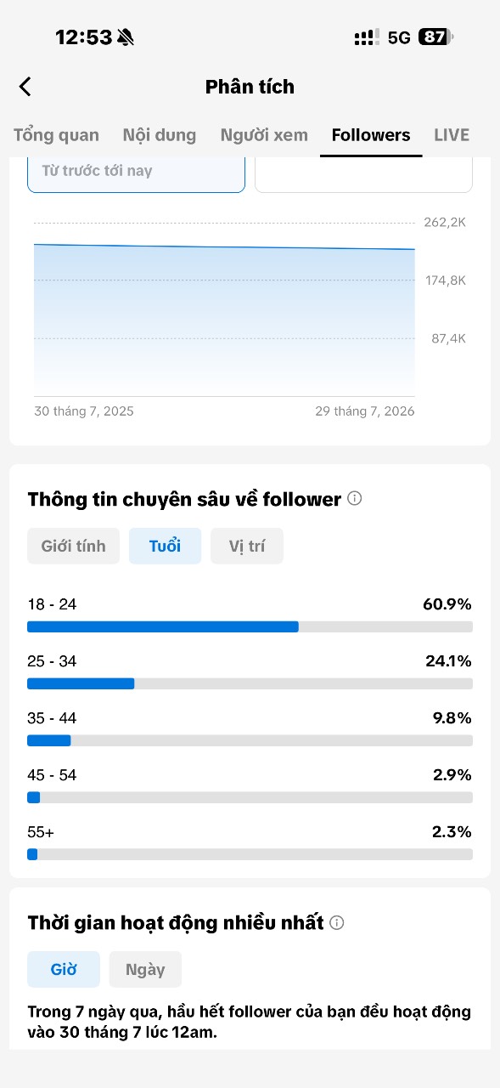Tap the 18 - 24 age progress bar
This screenshot has width=500, height=1088.
(250, 626)
